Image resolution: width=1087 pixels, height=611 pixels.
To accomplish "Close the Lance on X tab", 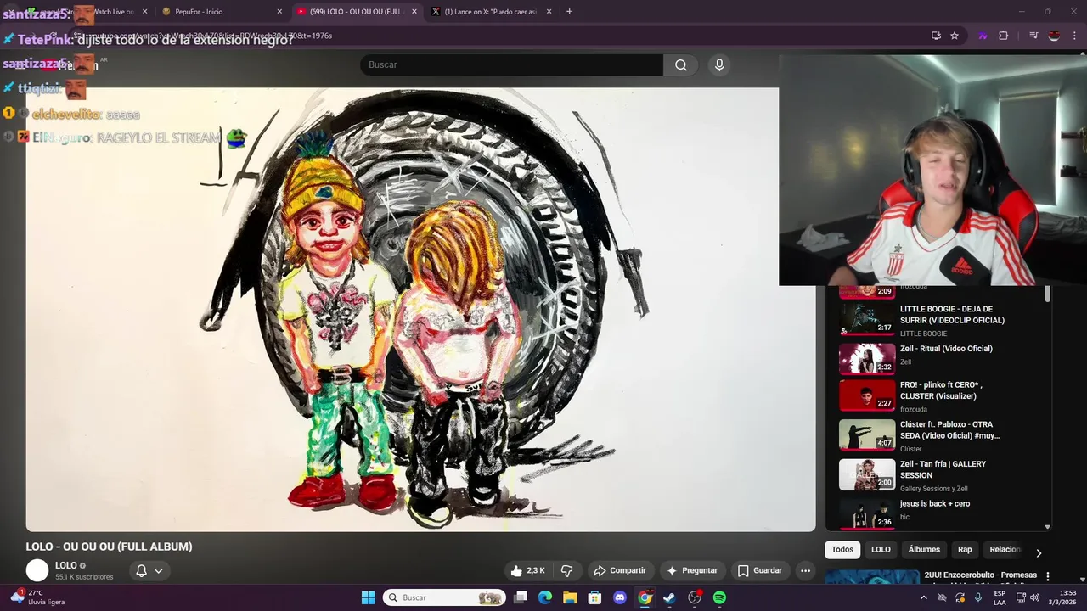I will [549, 12].
